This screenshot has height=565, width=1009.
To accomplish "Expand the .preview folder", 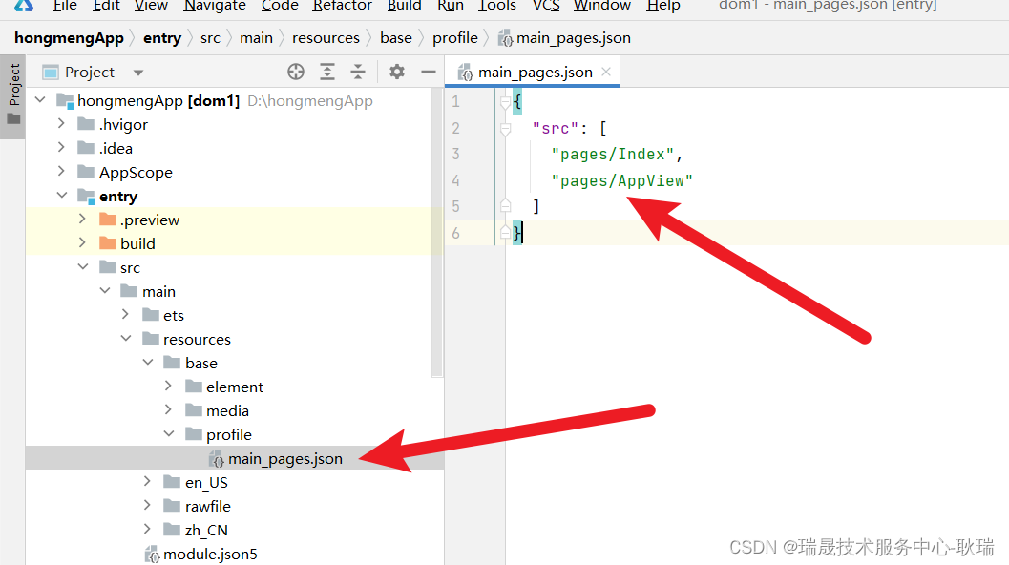I will [82, 219].
